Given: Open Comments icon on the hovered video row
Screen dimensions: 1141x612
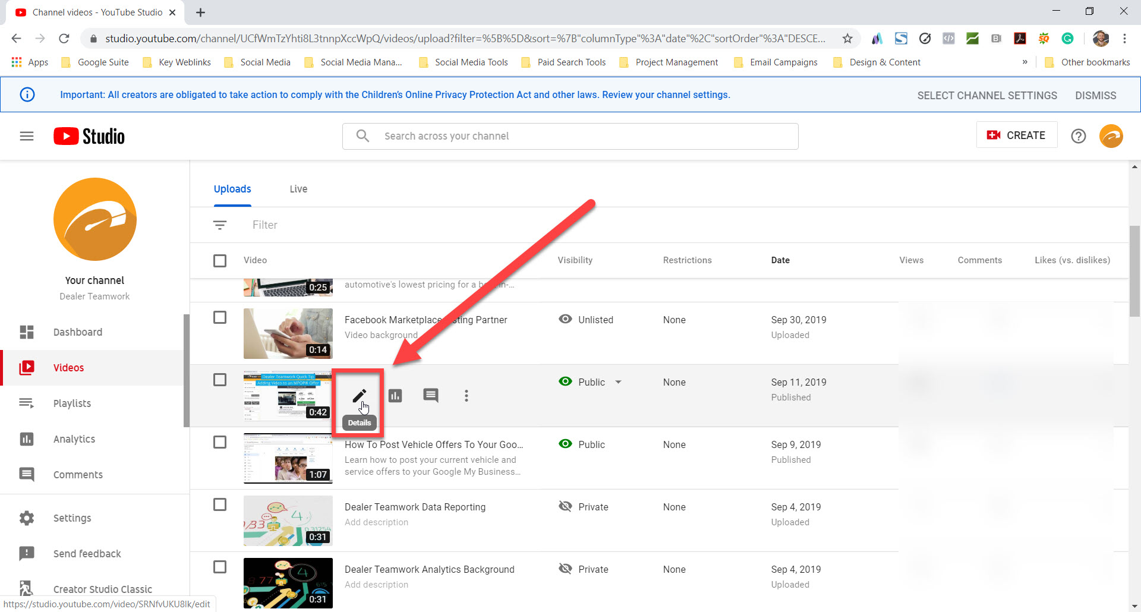Looking at the screenshot, I should point(430,395).
